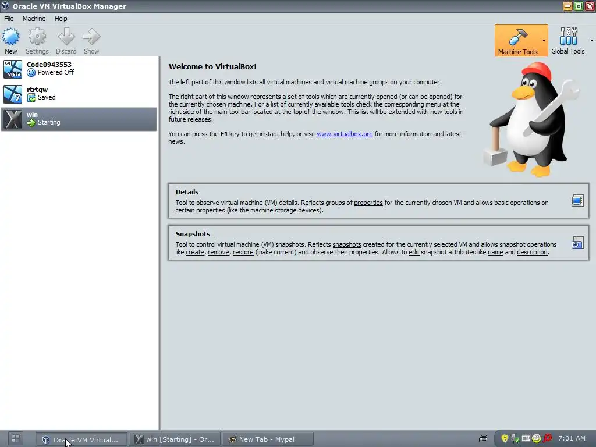Select the Global Tools button
This screenshot has width=596, height=447.
click(x=568, y=40)
